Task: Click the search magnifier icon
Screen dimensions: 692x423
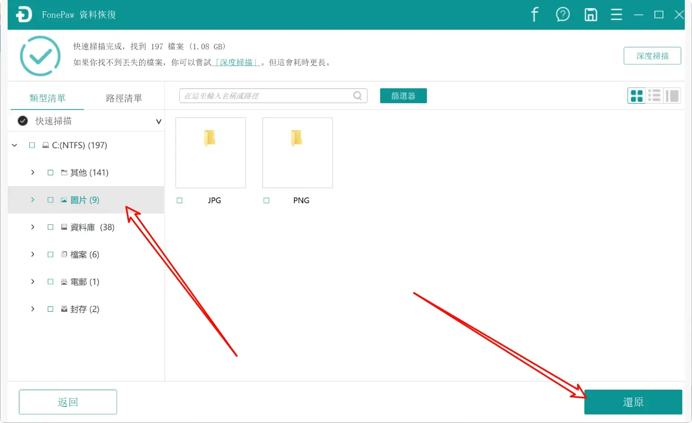Action: click(x=357, y=96)
